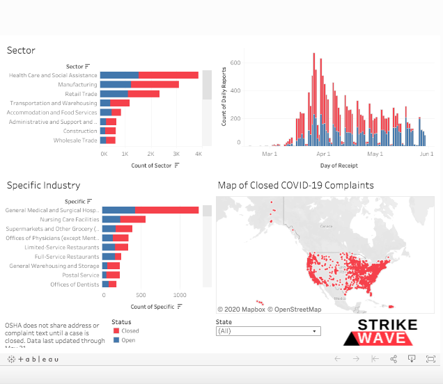Select the Manufacturing sector bar label
This screenshot has width=443, height=384.
click(x=77, y=85)
